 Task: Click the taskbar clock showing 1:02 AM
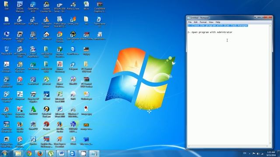271,154
